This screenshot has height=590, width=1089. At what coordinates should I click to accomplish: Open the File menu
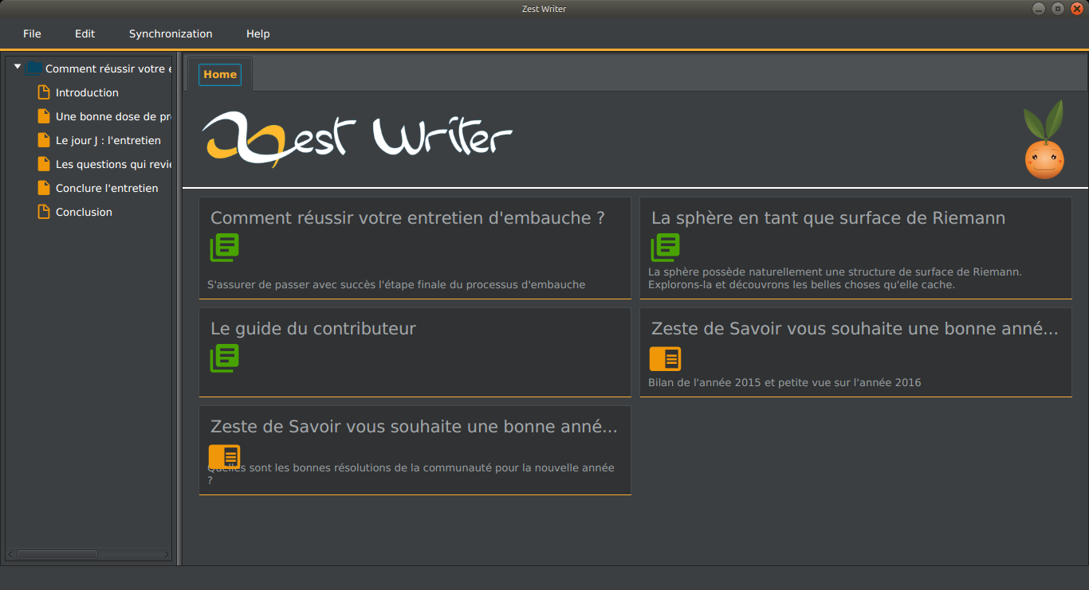[x=32, y=33]
